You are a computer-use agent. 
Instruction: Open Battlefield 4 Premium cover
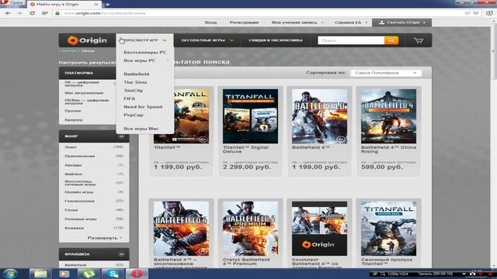250,229
